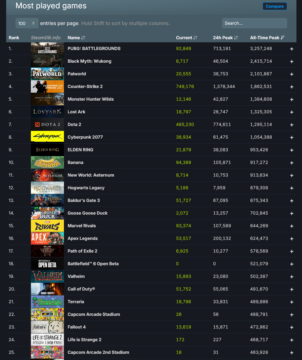
Task: Click the Valheim game thumbnail
Action: point(47,276)
